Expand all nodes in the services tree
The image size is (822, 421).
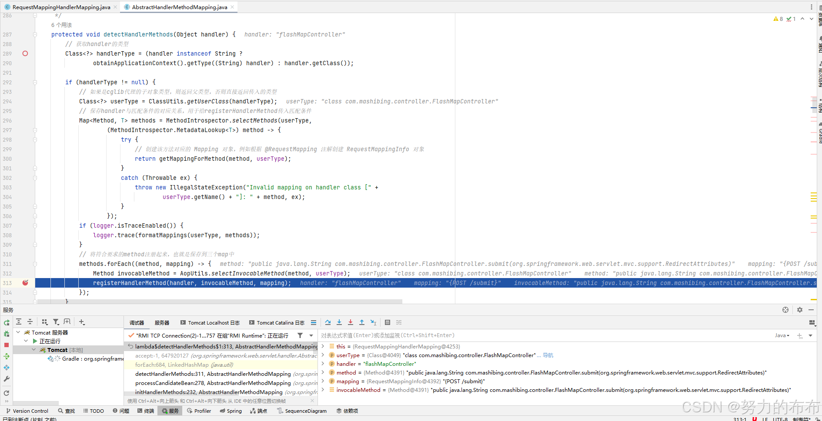(19, 322)
